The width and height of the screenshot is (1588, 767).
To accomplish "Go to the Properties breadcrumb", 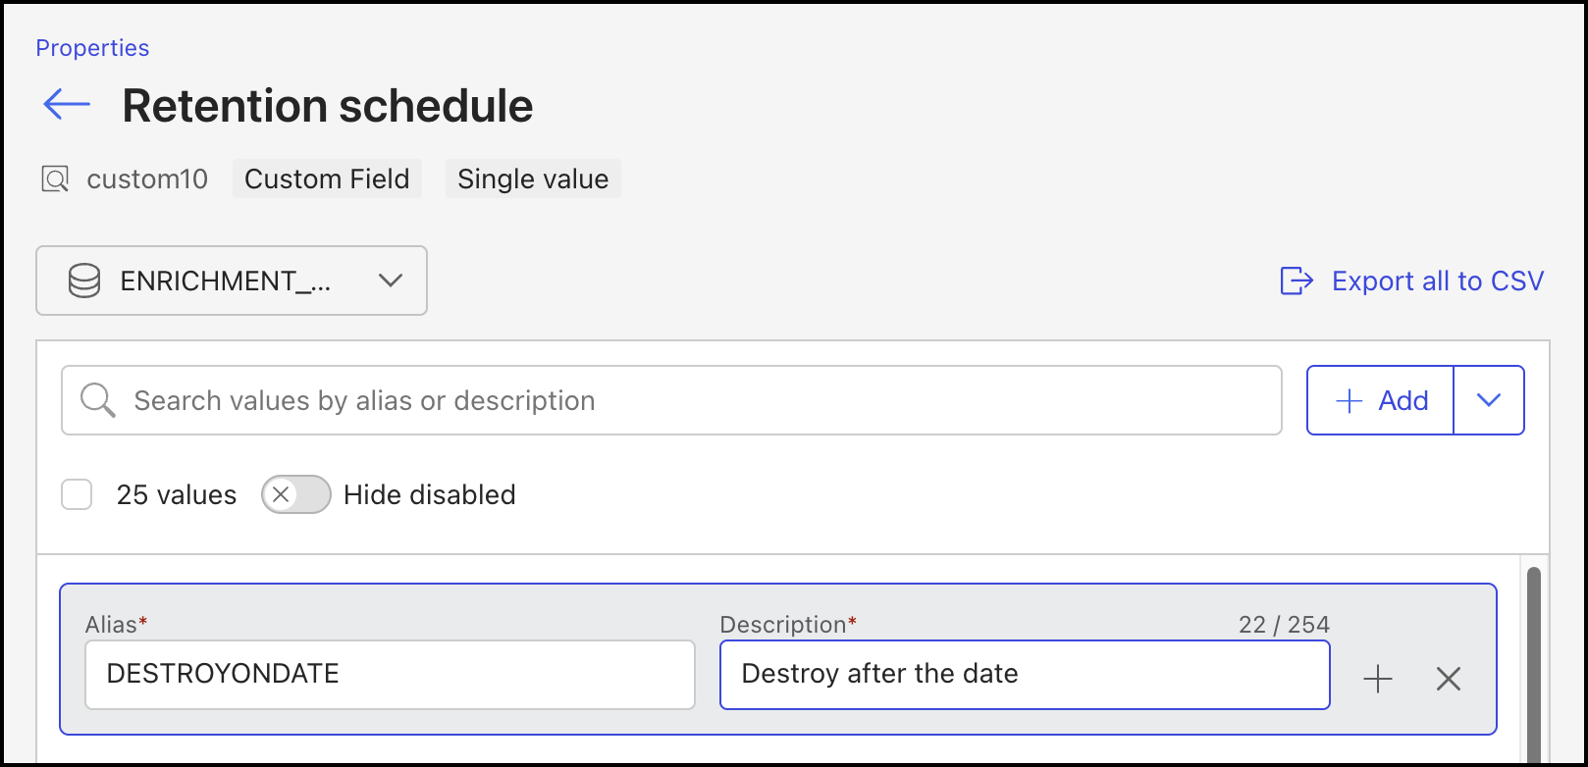I will point(92,48).
